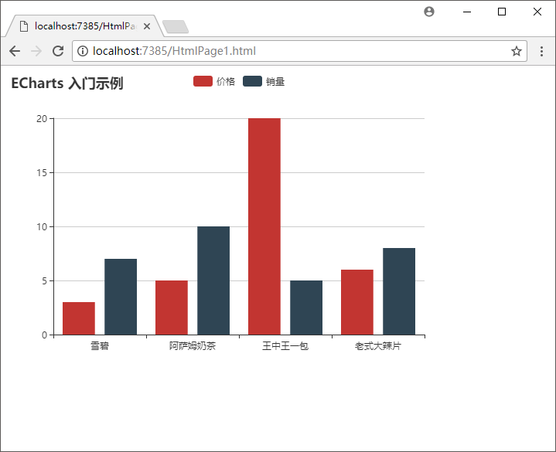Close the browser window

[537, 12]
